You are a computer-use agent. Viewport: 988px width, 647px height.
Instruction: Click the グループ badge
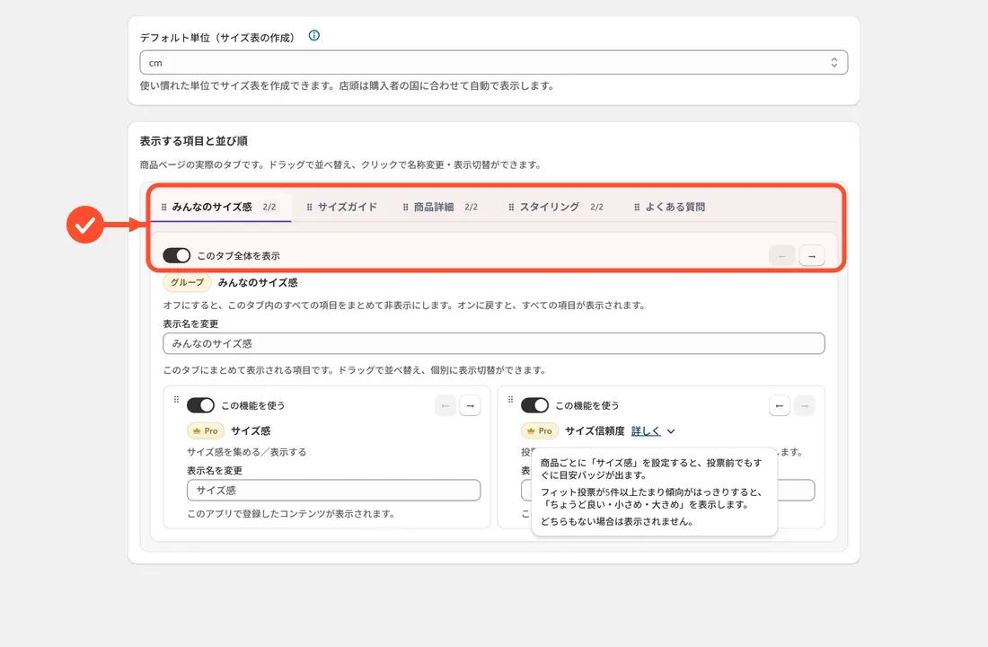187,282
